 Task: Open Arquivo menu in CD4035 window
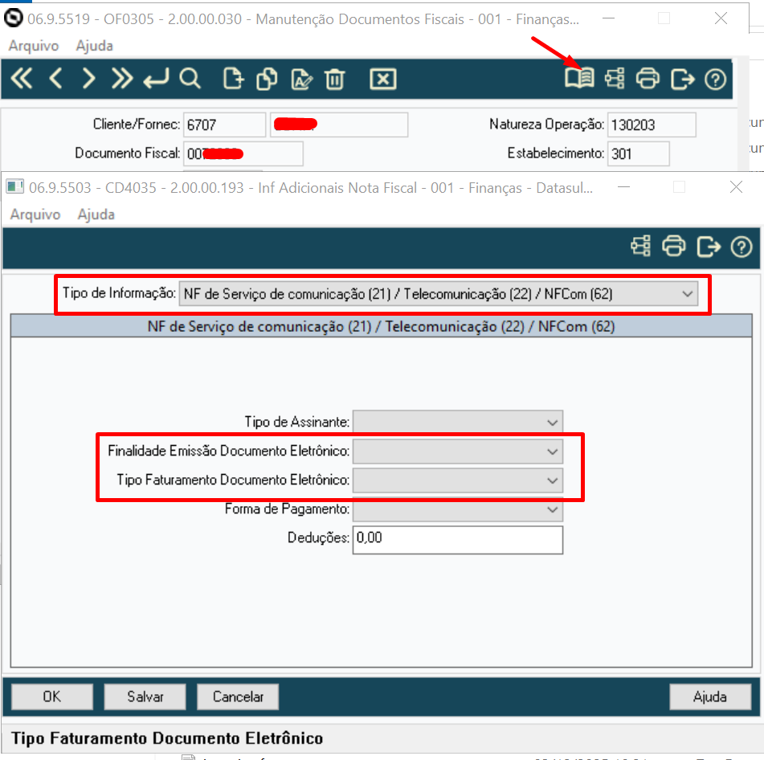[35, 215]
